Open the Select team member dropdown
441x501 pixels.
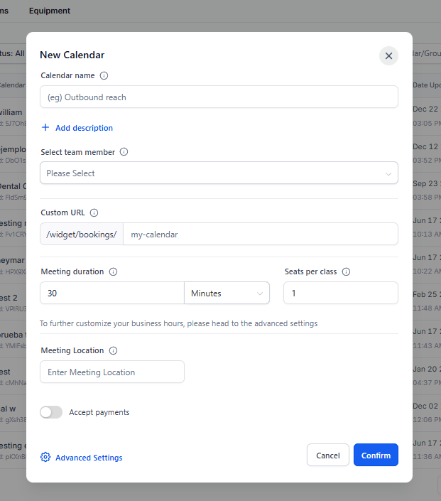click(219, 173)
